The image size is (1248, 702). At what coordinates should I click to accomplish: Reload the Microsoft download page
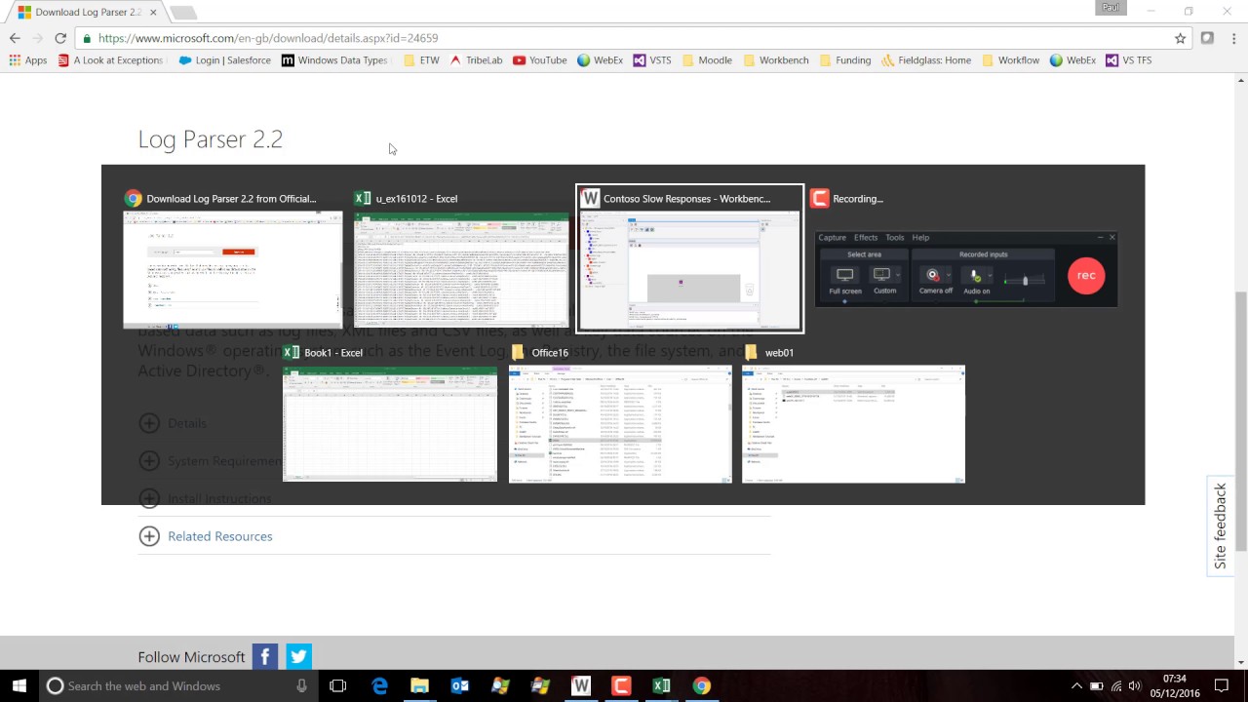tap(60, 38)
